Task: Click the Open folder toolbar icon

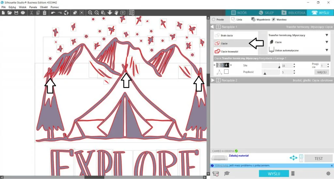Action: click(x=9, y=13)
